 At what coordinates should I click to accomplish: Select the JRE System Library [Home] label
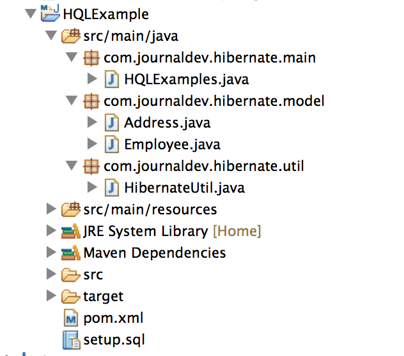tap(172, 231)
